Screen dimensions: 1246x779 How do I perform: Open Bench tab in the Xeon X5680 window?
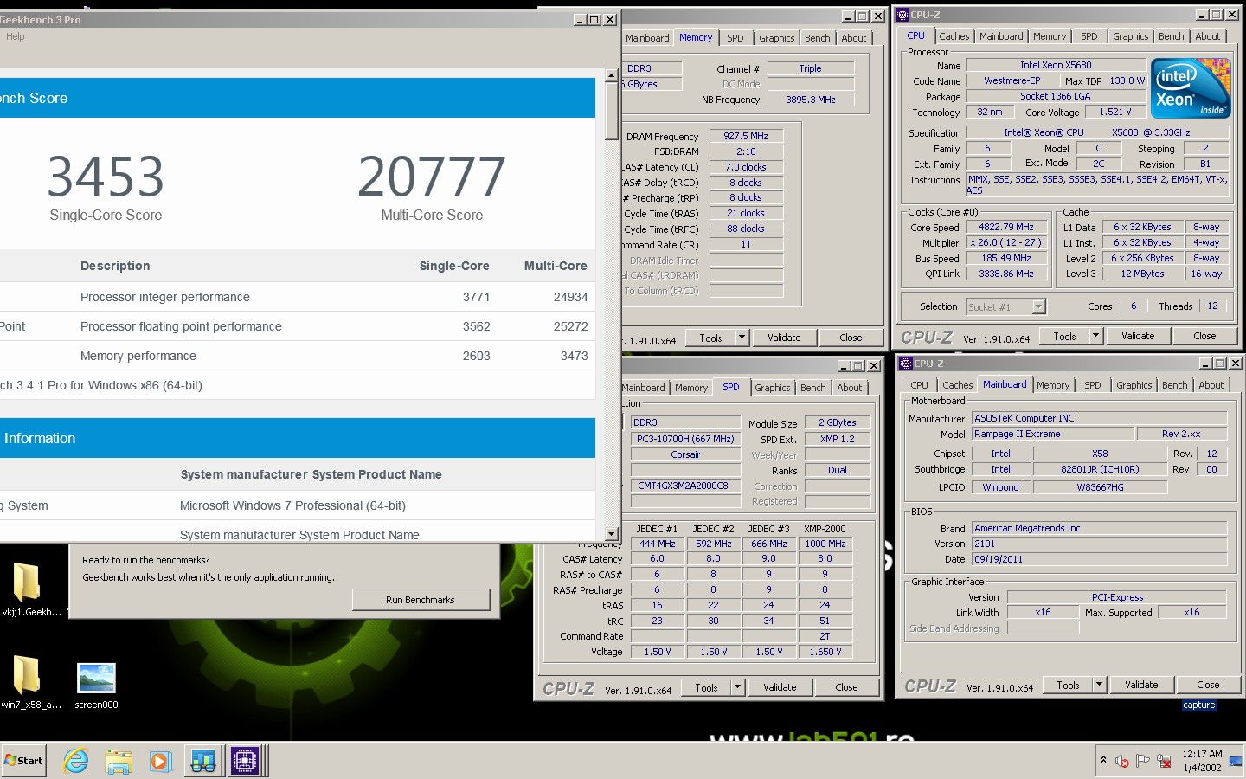[x=1172, y=36]
